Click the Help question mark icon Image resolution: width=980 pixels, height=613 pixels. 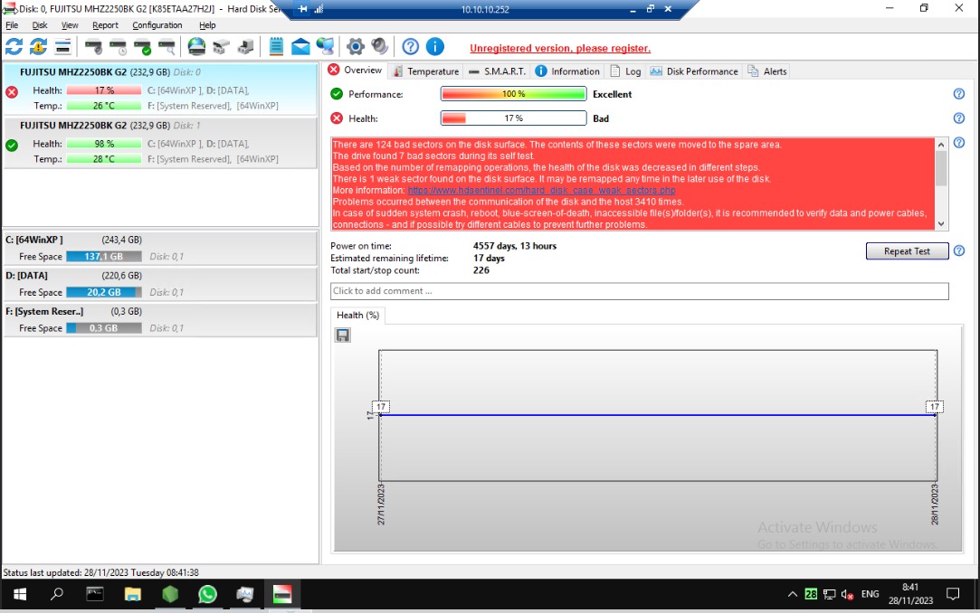point(409,46)
